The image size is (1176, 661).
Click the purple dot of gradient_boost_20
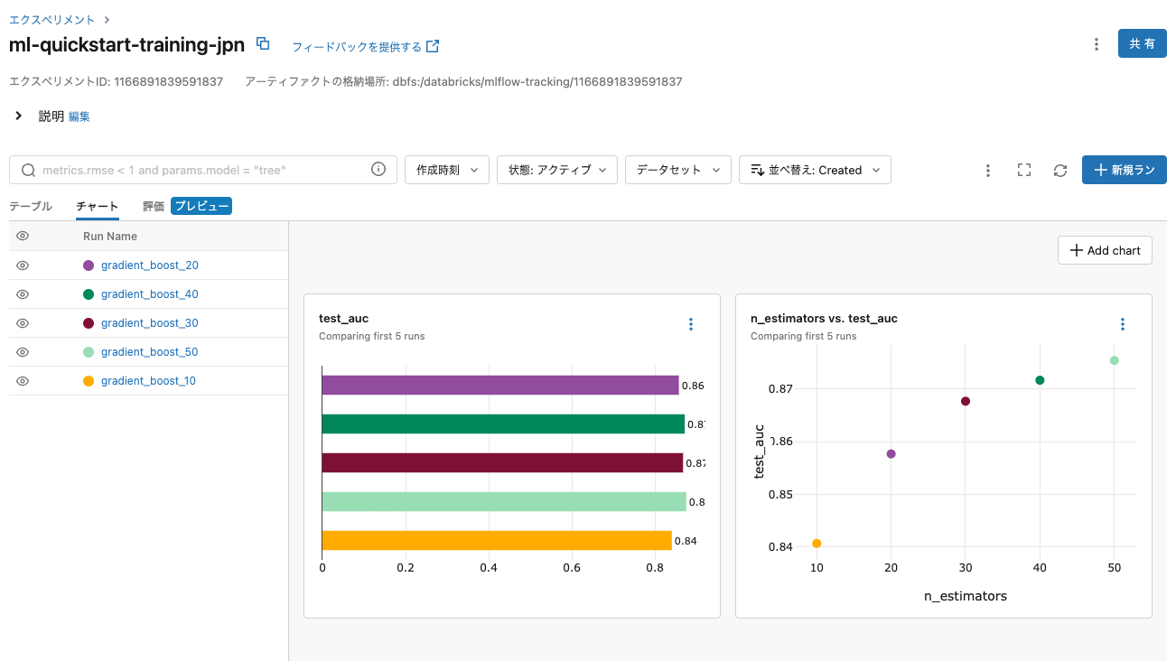pos(89,265)
